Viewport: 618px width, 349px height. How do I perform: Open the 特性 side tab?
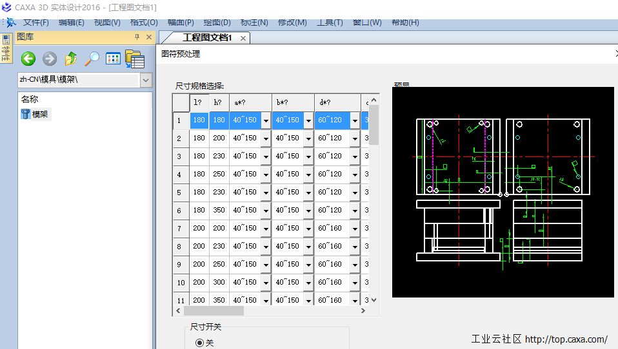coord(6,49)
